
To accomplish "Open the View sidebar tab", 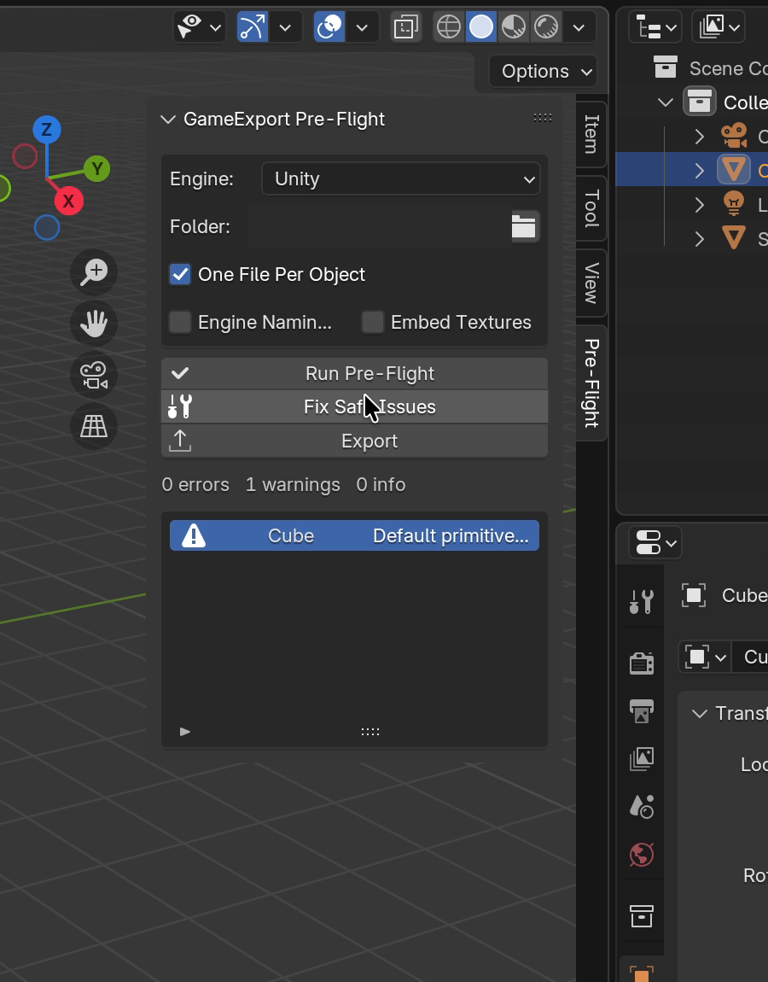I will tap(591, 283).
